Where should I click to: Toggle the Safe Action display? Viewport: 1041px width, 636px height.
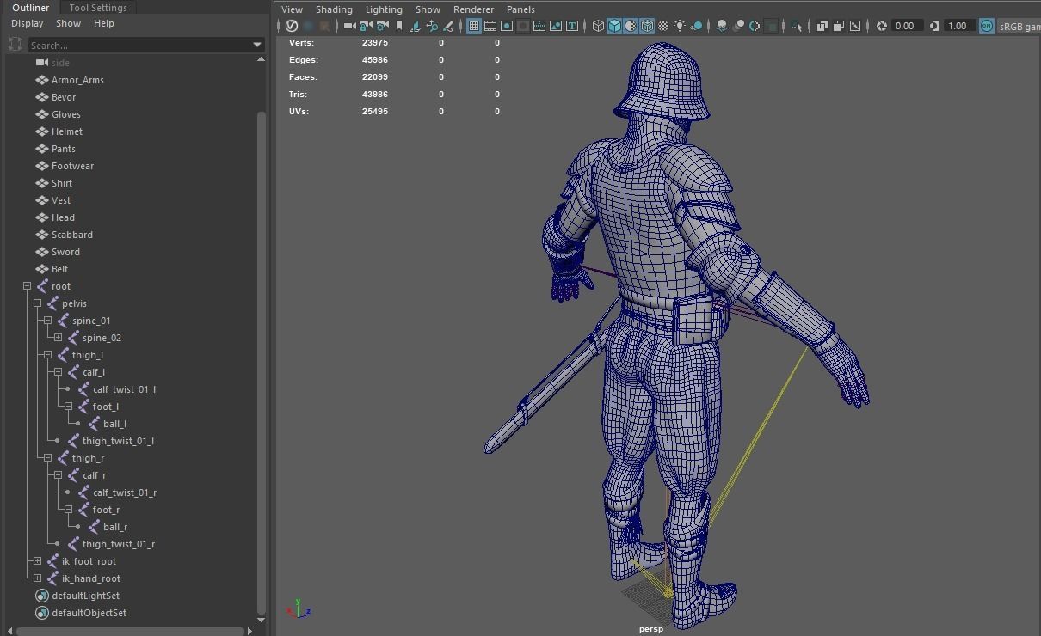(556, 26)
